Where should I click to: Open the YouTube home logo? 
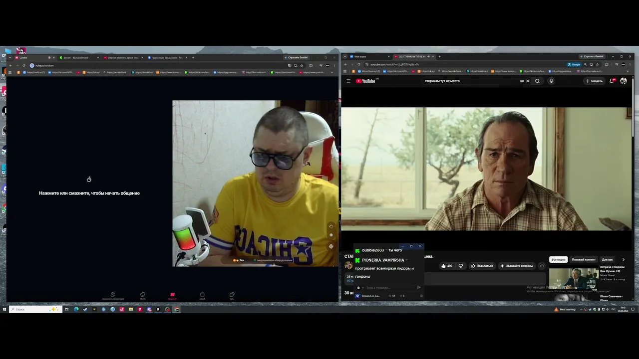click(x=365, y=81)
